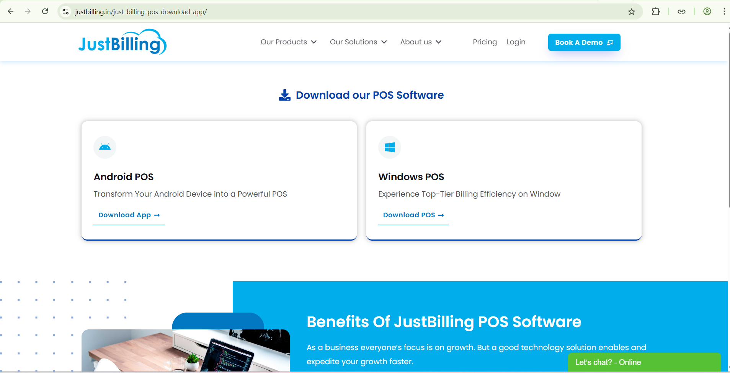Reload the current page
The image size is (730, 373).
click(x=45, y=11)
